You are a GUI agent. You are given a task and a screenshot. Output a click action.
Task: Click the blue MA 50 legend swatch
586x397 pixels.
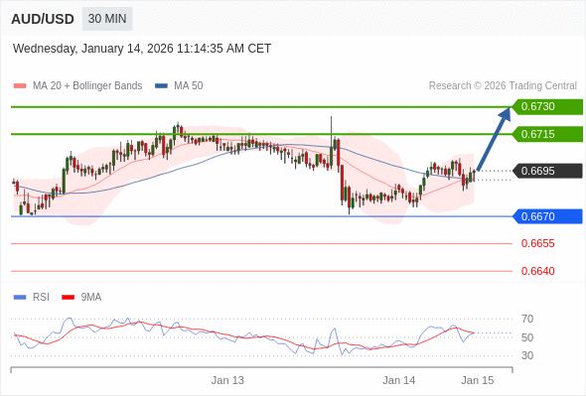click(161, 86)
